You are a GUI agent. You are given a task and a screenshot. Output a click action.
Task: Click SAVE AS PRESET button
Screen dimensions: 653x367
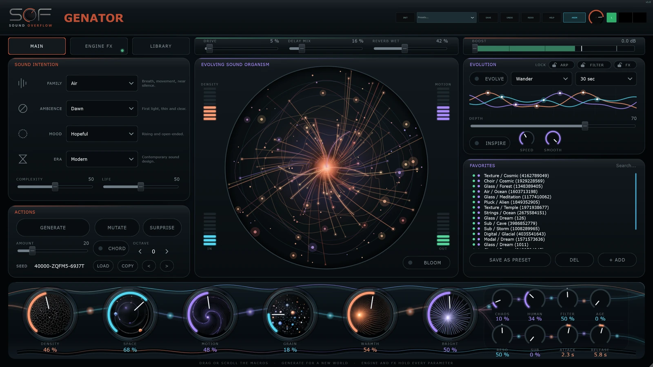(x=510, y=260)
